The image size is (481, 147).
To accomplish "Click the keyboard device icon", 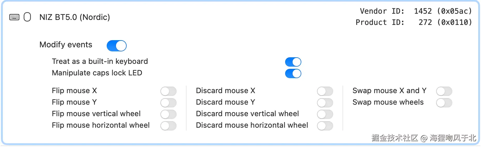I will (14, 17).
